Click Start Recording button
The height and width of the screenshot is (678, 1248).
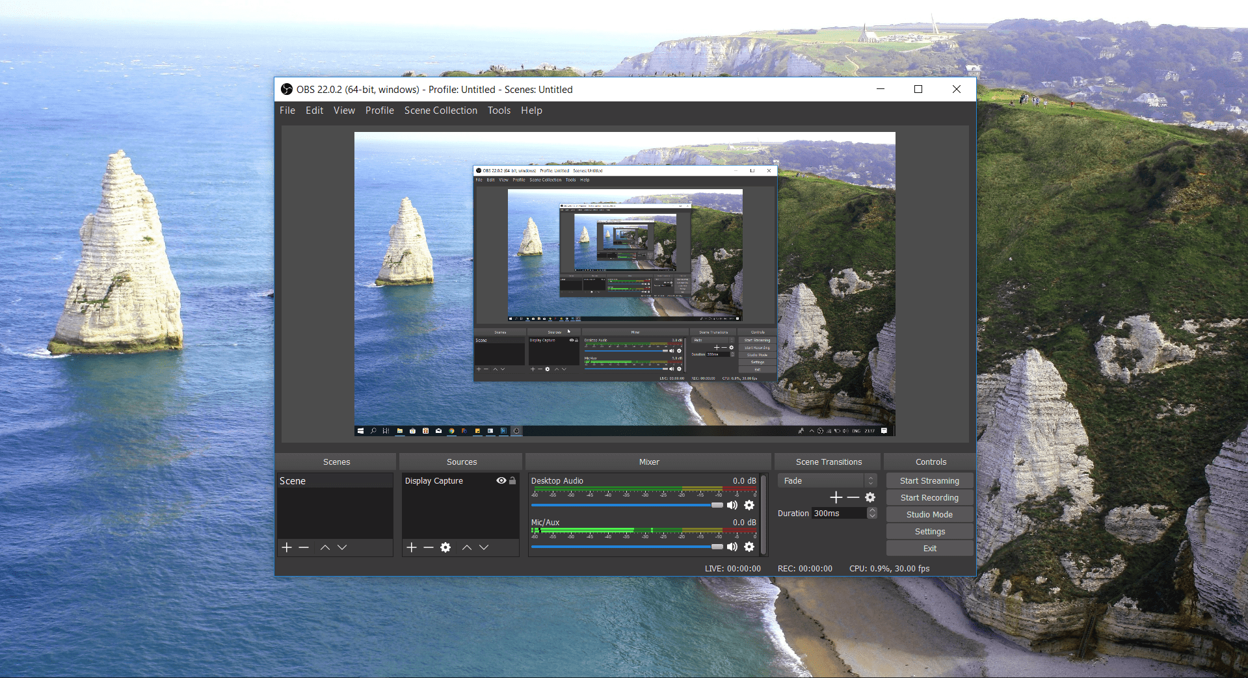(x=930, y=497)
